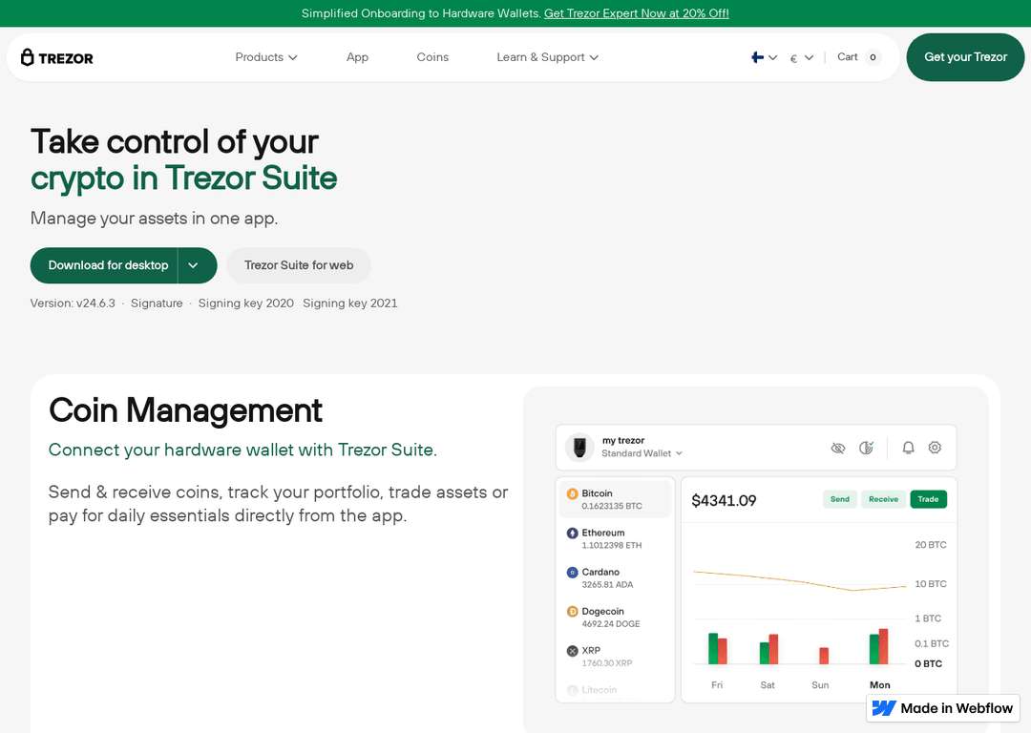Screen dimensions: 1031x733
Task: Click the $4341.09 balance value
Action: point(724,500)
